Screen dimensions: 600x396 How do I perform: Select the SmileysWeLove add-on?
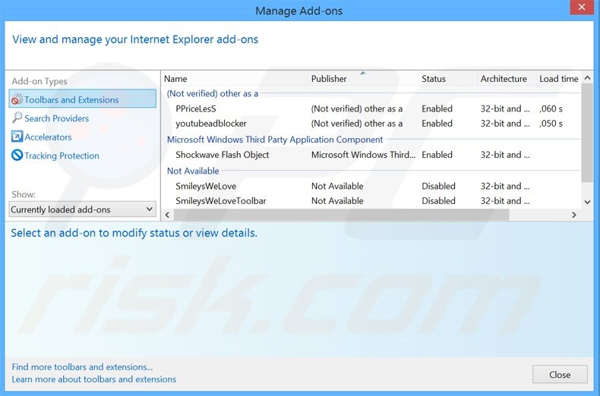(x=206, y=186)
